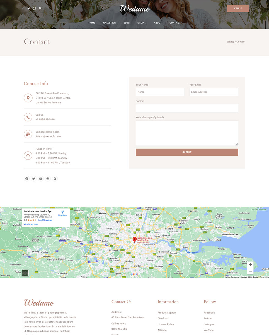Click the clock icon beside Function Time
269x335 pixels.
[x=28, y=155]
